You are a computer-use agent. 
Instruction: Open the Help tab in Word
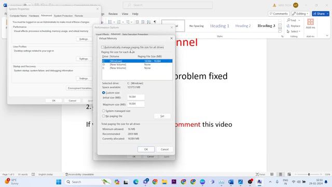coord(135,14)
